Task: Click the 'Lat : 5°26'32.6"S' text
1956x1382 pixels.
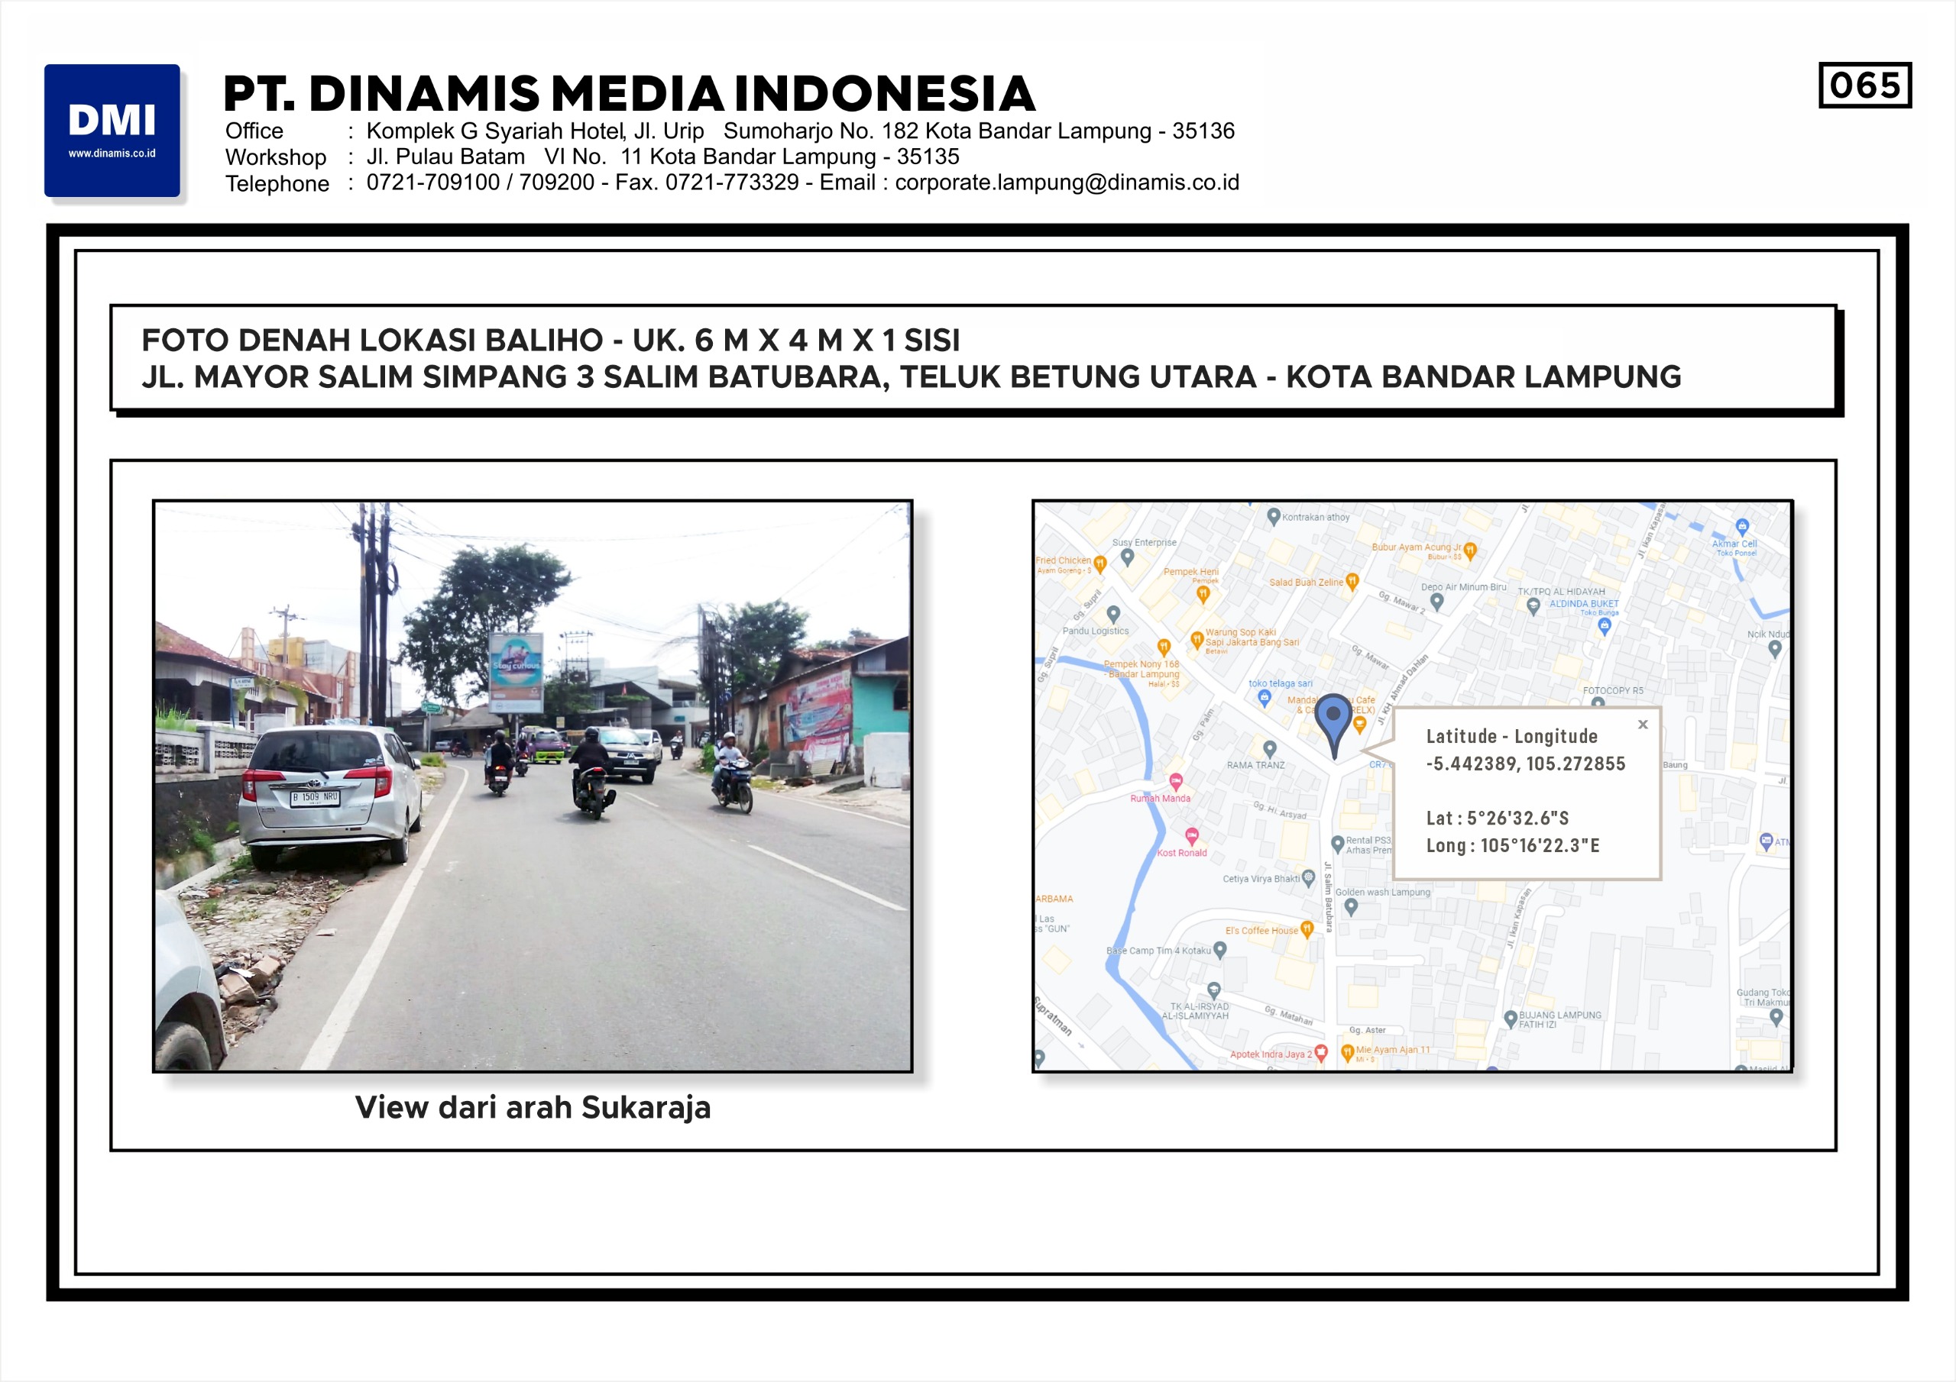Action: pyautogui.click(x=1497, y=819)
